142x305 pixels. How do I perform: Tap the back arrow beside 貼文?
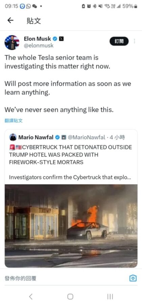click(x=10, y=20)
